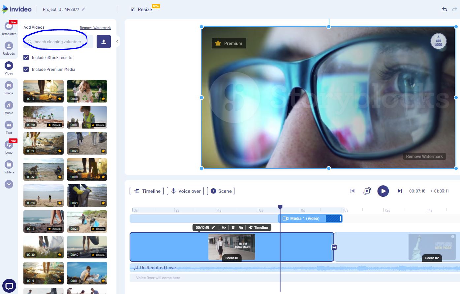Go to the invideo home logo
This screenshot has width=460, height=294.
point(16,9)
